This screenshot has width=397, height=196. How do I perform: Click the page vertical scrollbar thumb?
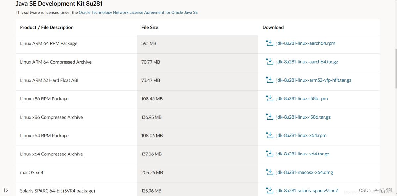pyautogui.click(x=396, y=68)
